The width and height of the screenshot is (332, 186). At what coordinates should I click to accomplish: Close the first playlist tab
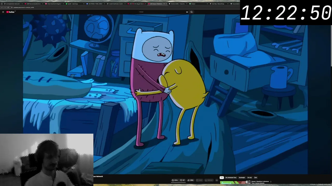(22, 4)
